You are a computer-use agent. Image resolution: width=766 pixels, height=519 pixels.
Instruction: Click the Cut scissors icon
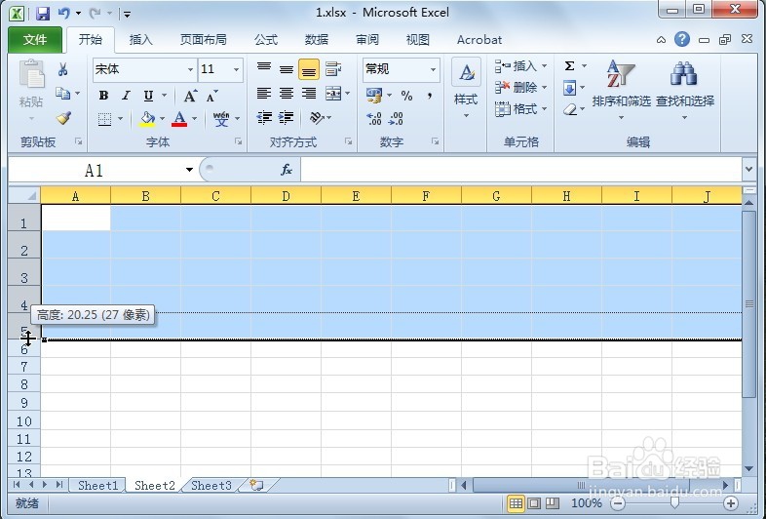point(62,69)
